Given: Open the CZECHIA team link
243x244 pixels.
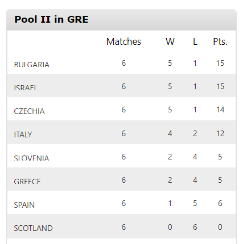Looking at the screenshot, I should pos(29,111).
